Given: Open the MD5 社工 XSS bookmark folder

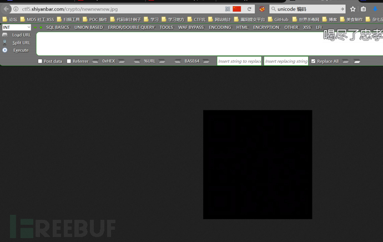Looking at the screenshot, I should (x=37, y=19).
